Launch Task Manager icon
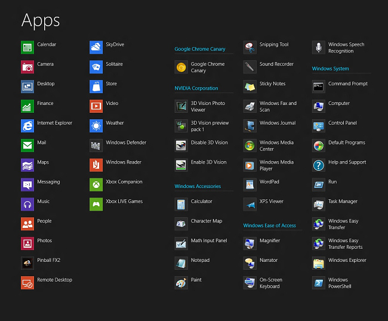Screen dimensions: 388x321 (x=319, y=204)
